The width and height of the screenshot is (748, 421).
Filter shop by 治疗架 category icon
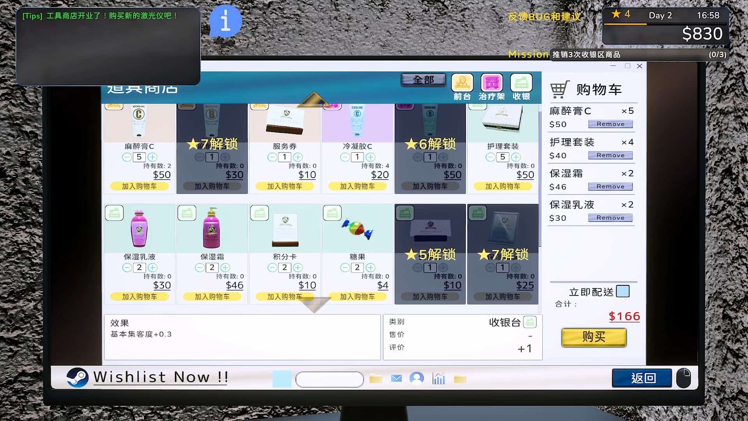pyautogui.click(x=492, y=83)
